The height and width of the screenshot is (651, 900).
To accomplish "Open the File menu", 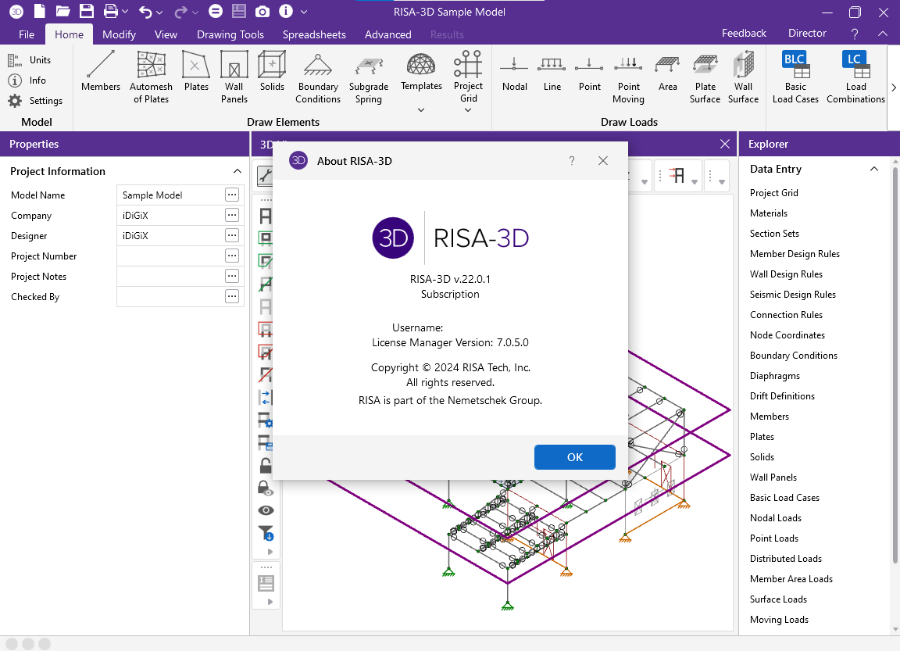I will click(27, 34).
